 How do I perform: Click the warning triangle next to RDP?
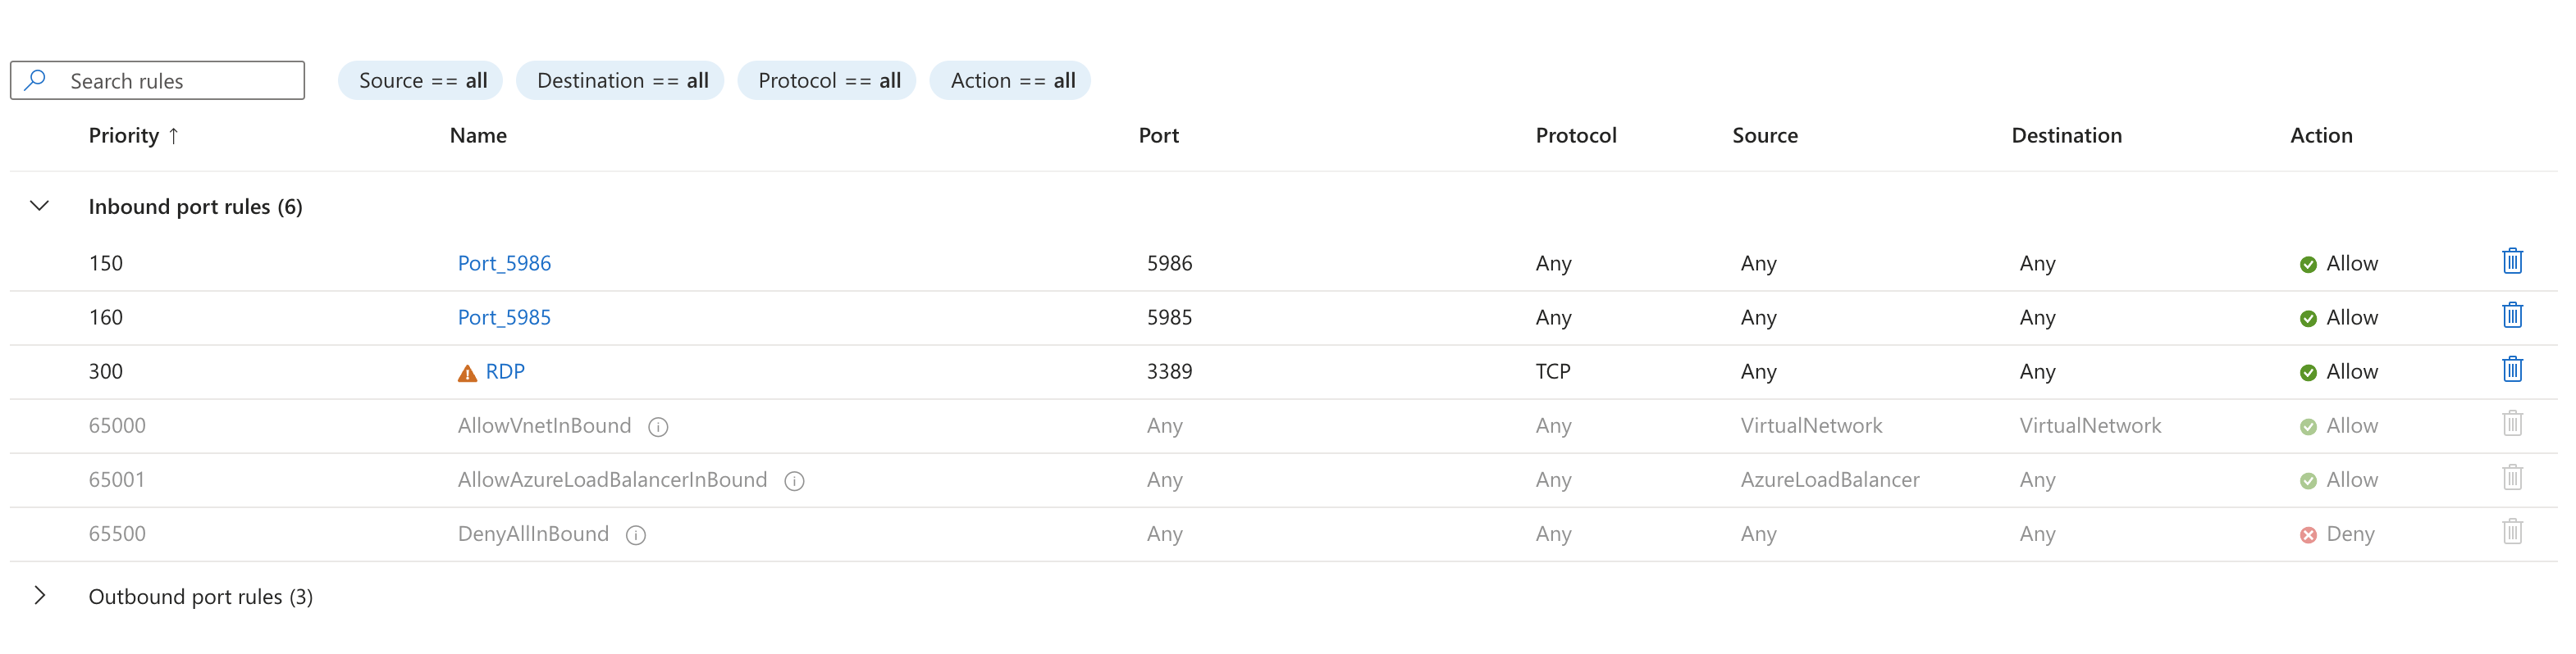click(x=465, y=370)
